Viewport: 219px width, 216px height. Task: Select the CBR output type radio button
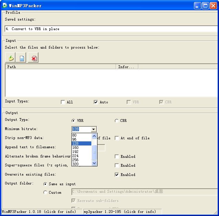[x=116, y=120]
